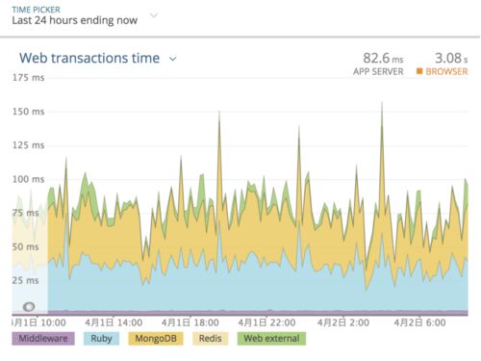Toggle the MongoDB legend item
The height and width of the screenshot is (361, 481).
pos(156,339)
